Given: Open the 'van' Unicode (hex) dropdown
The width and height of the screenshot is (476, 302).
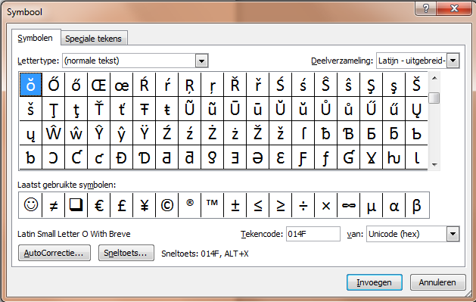Looking at the screenshot, I should pyautogui.click(x=453, y=234).
